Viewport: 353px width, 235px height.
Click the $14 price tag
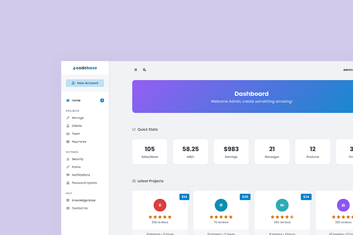click(x=184, y=196)
